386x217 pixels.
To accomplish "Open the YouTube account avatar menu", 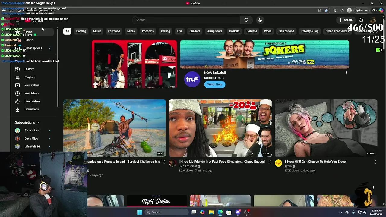I will tap(373, 20).
